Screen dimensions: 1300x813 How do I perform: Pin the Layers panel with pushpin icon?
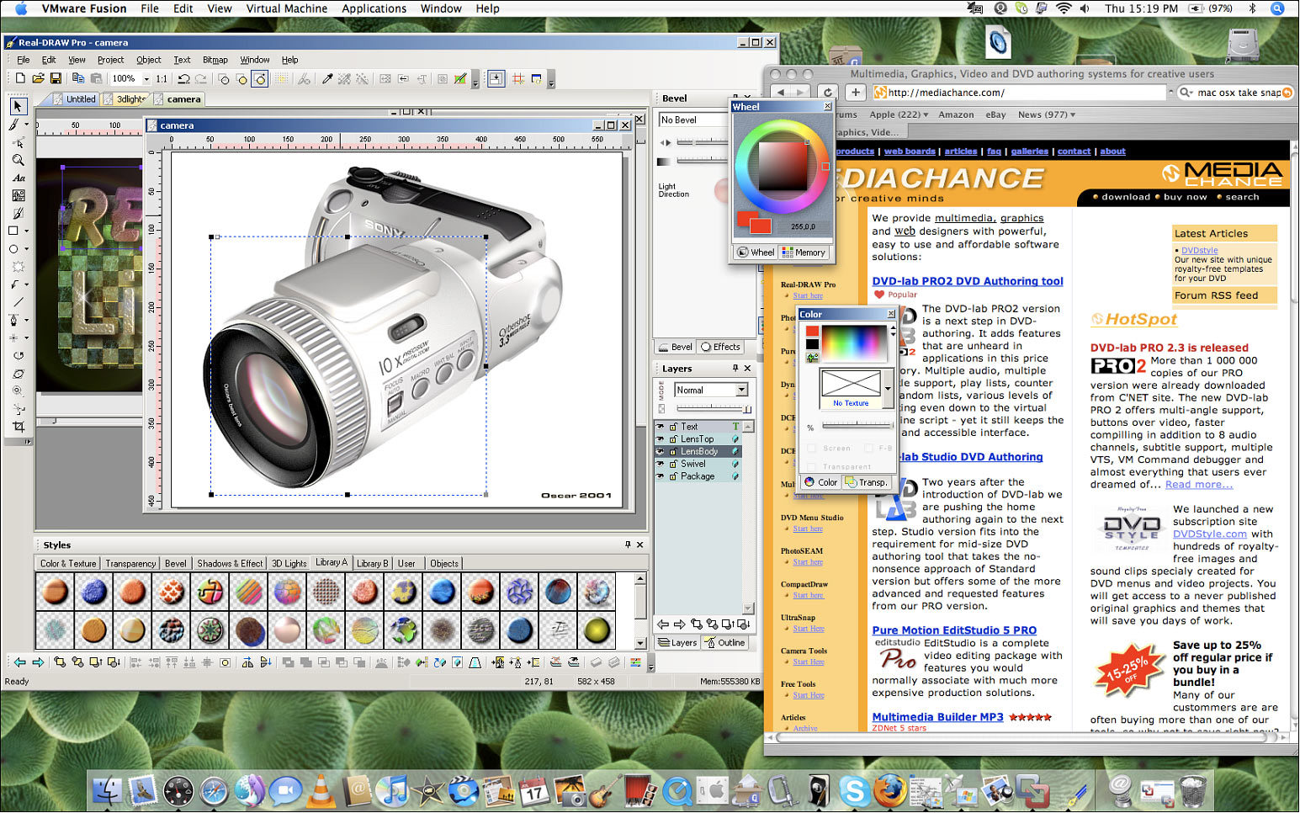pyautogui.click(x=735, y=368)
